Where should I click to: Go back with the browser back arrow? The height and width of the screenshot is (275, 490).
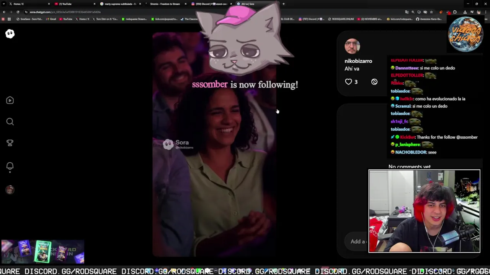coord(4,12)
